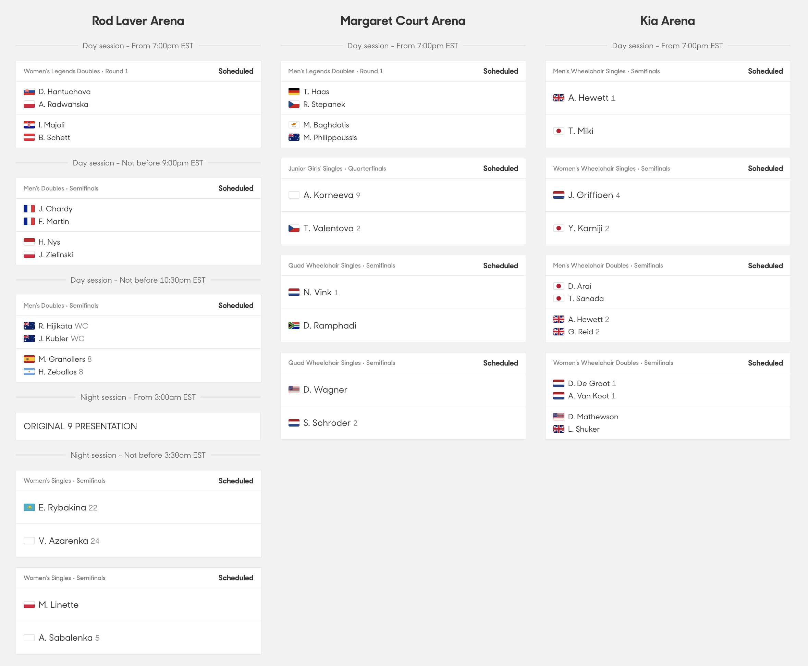Click the Kazakhstan flag beside E. Rybakina
This screenshot has height=666, width=808.
coord(29,508)
